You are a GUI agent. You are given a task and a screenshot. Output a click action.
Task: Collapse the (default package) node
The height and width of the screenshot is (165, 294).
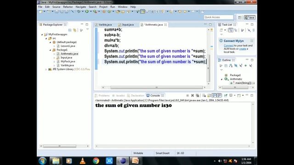point(50,42)
